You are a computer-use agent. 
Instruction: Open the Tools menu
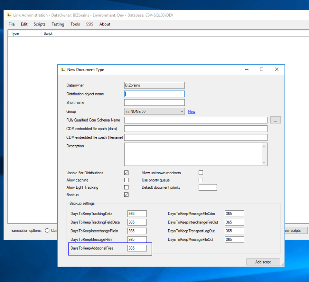coord(75,24)
